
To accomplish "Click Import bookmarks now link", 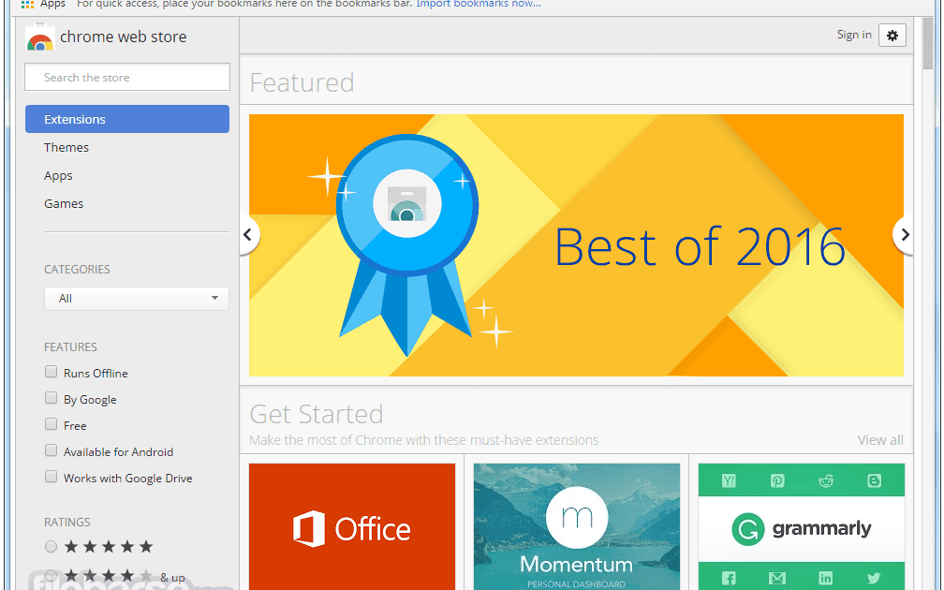I will pyautogui.click(x=478, y=4).
